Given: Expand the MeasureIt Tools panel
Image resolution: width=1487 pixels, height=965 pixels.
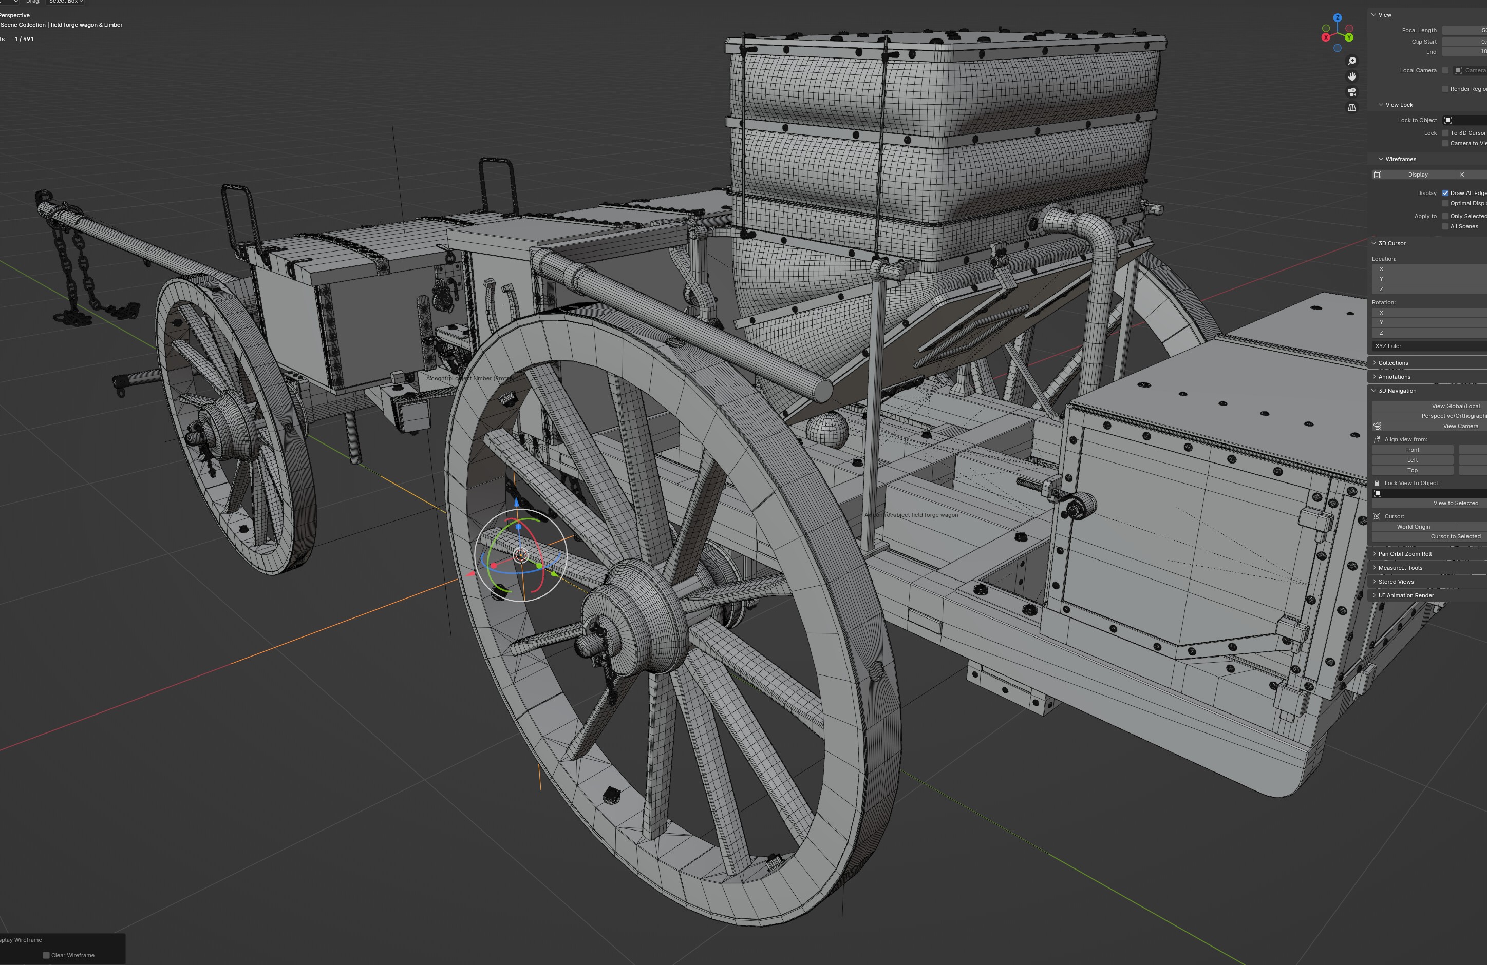Looking at the screenshot, I should [1400, 567].
